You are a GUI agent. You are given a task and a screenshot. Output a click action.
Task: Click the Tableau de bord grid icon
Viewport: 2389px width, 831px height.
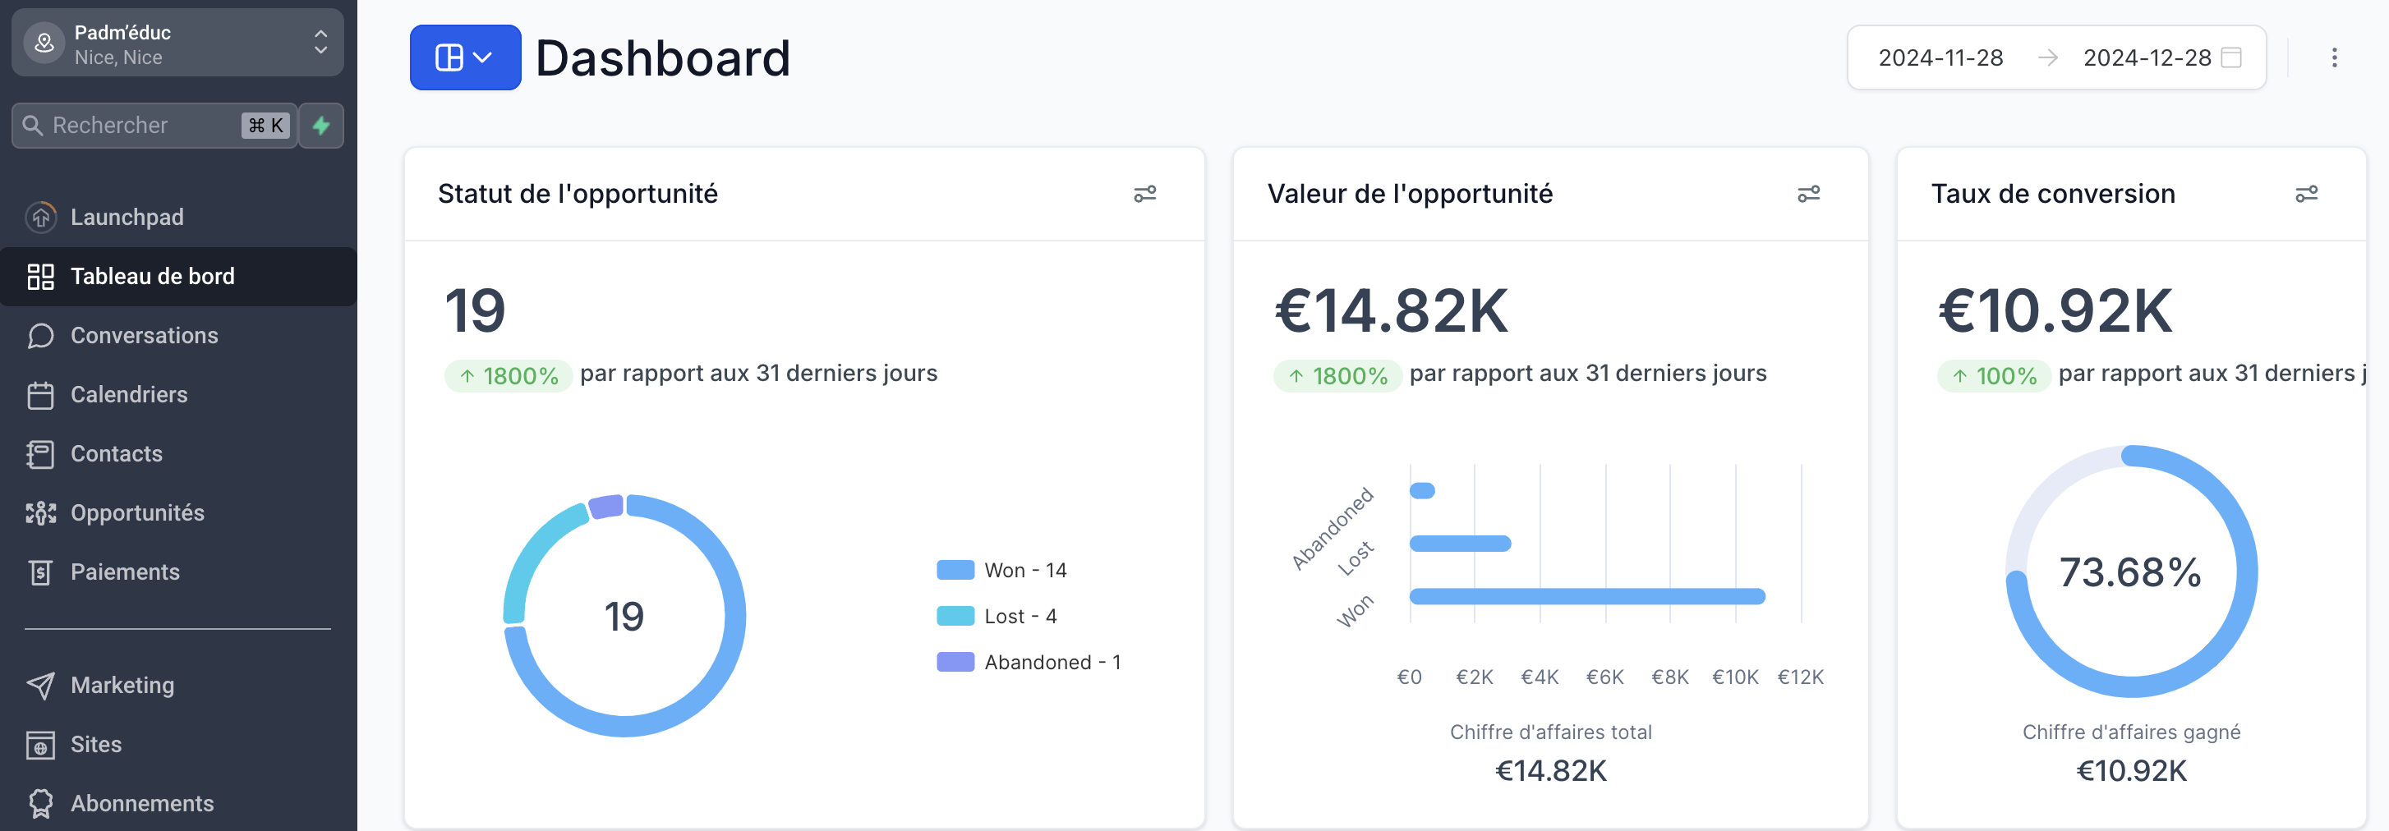click(40, 277)
